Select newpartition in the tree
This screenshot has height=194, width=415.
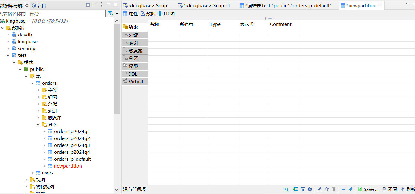pyautogui.click(x=68, y=166)
